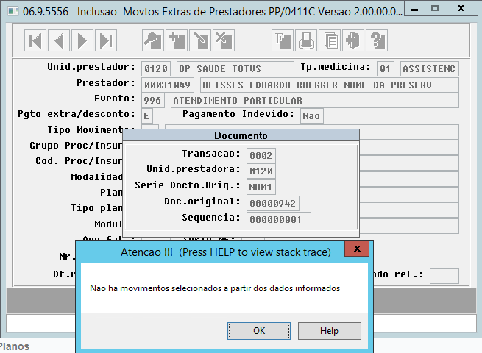Open the search record tool
This screenshot has width=482, height=353.
click(x=153, y=40)
